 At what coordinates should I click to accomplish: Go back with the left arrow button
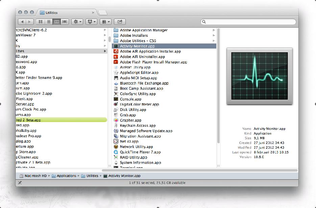tap(22, 22)
